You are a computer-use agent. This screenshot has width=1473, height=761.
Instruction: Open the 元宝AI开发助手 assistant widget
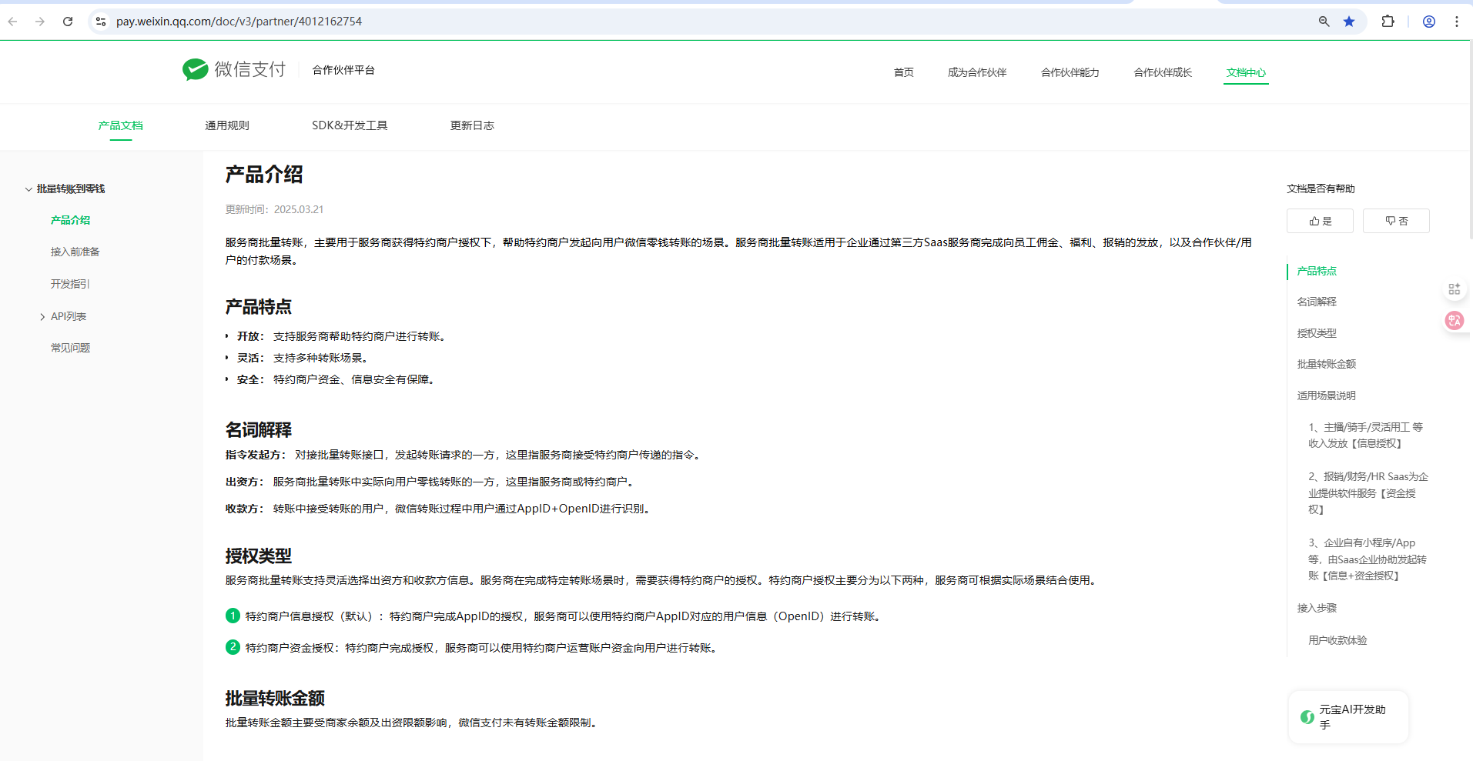tap(1348, 717)
